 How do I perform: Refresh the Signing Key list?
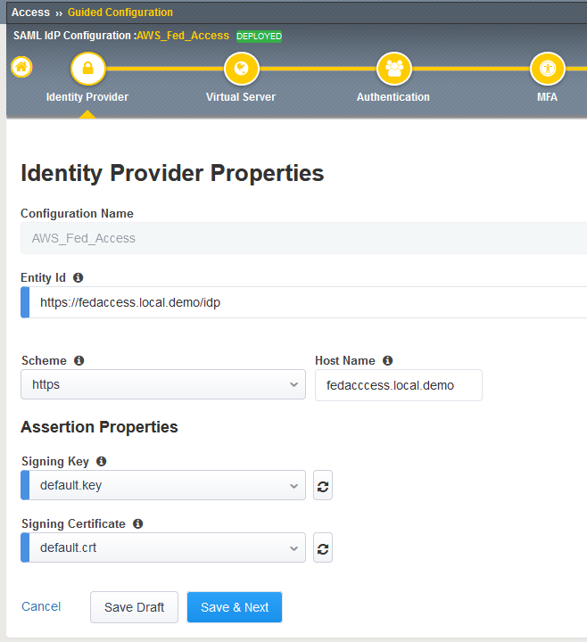[323, 486]
